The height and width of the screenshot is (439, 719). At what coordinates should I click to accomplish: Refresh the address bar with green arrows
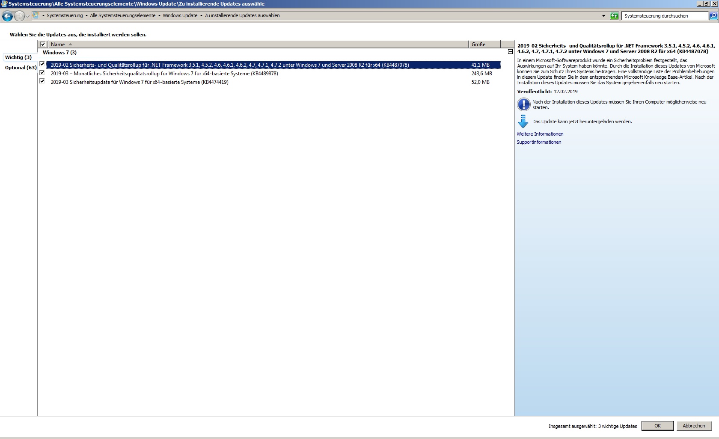tap(614, 16)
